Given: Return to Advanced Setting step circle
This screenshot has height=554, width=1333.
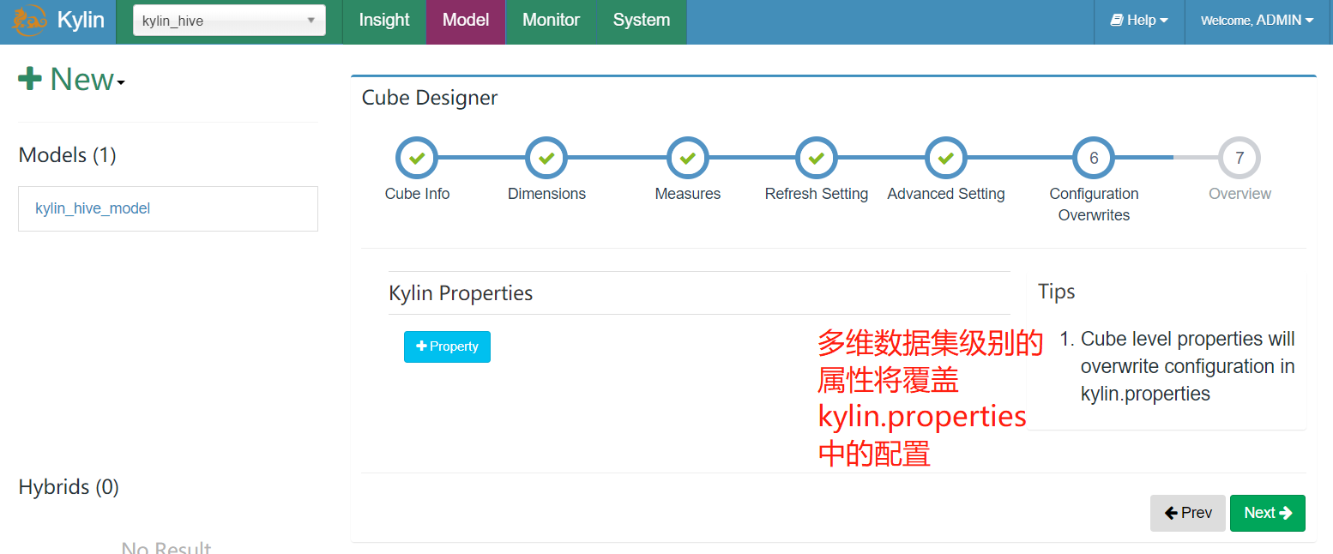Looking at the screenshot, I should click(x=946, y=158).
